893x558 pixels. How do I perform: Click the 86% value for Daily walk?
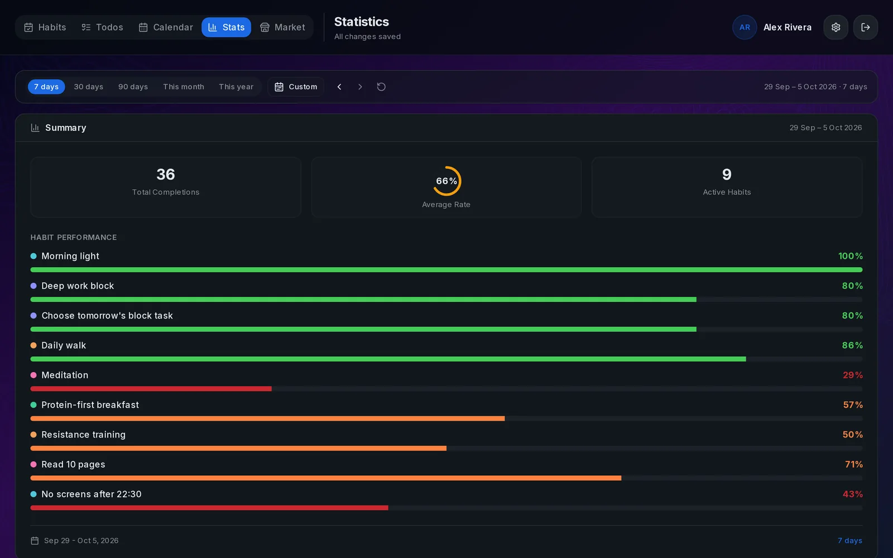click(852, 345)
